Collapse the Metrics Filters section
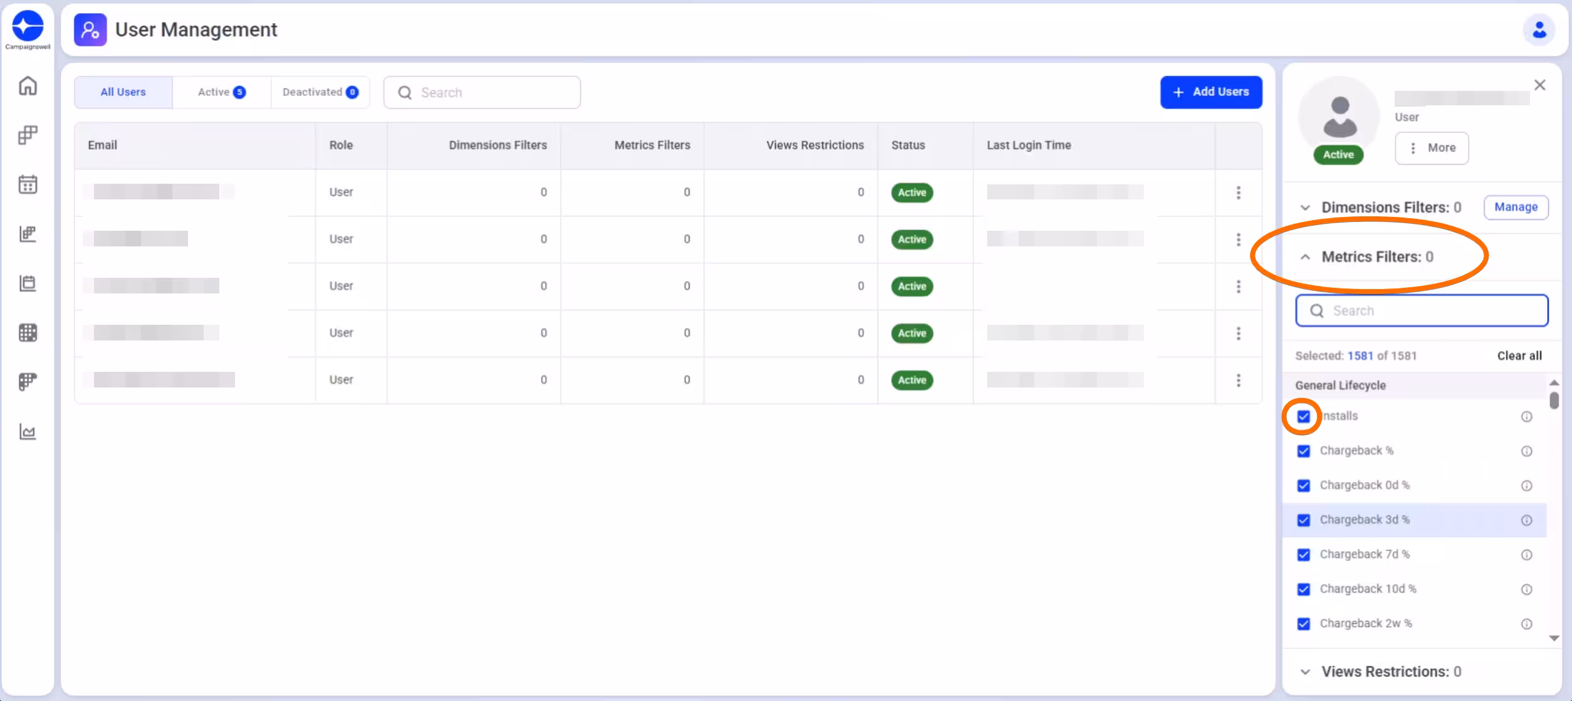 pos(1305,257)
